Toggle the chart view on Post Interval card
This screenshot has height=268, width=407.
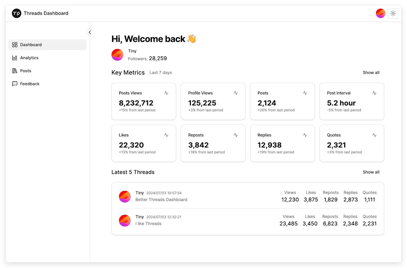click(x=374, y=93)
